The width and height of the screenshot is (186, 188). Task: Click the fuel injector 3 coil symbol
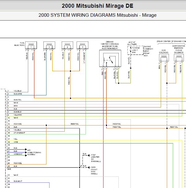click(49, 45)
